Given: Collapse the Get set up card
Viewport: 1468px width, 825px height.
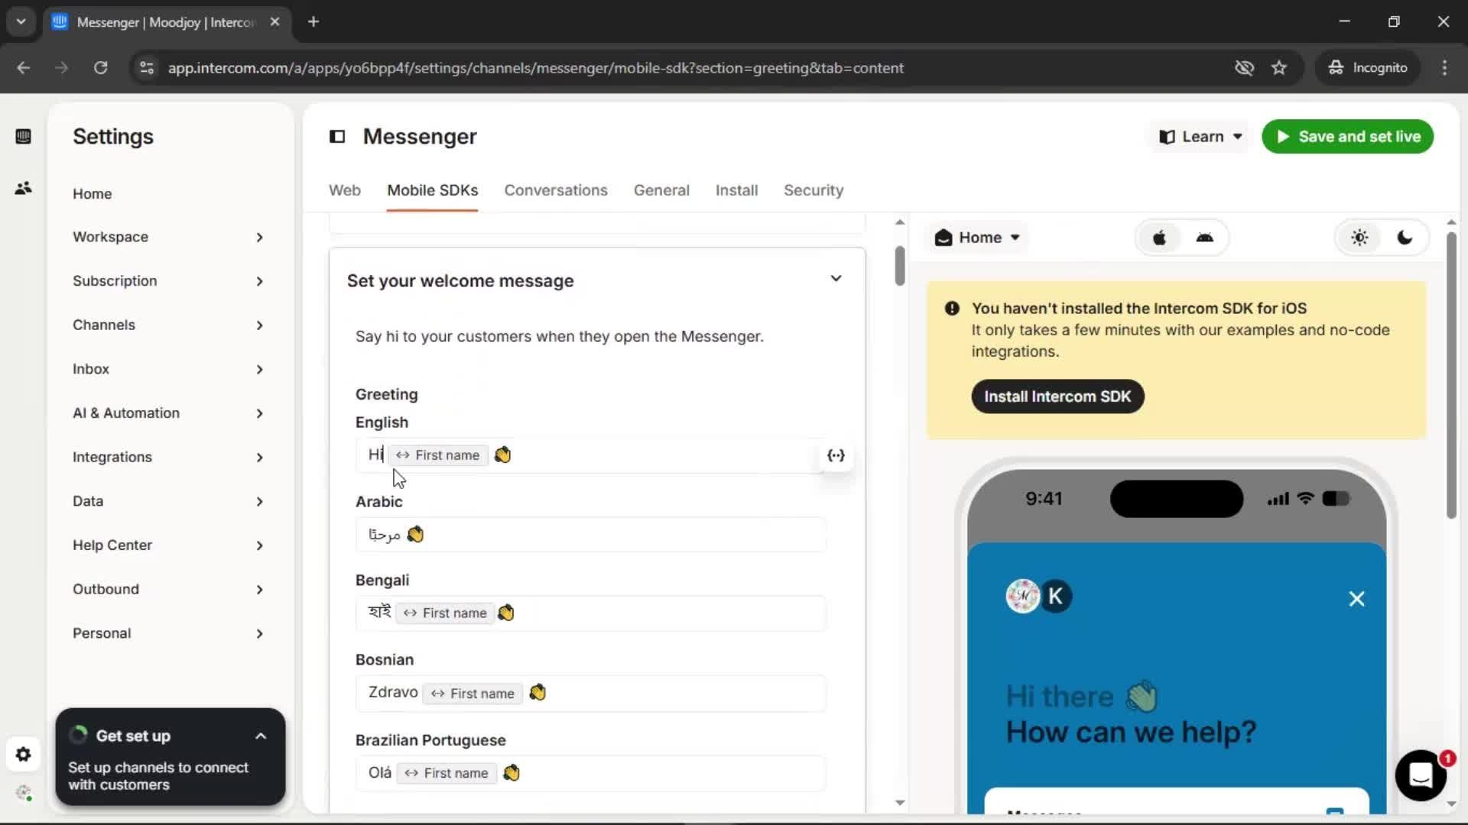Looking at the screenshot, I should click(261, 736).
